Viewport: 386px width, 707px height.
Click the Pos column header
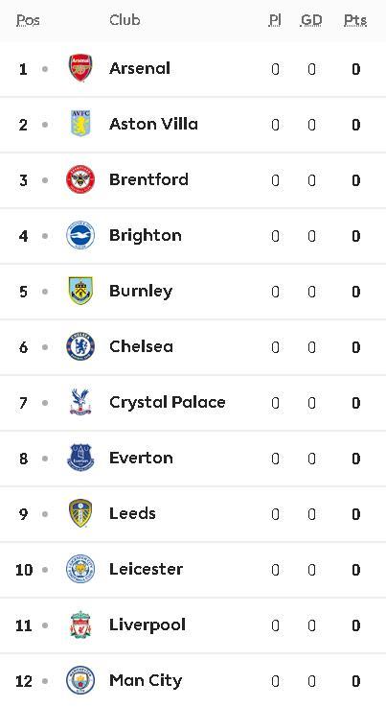coord(28,20)
